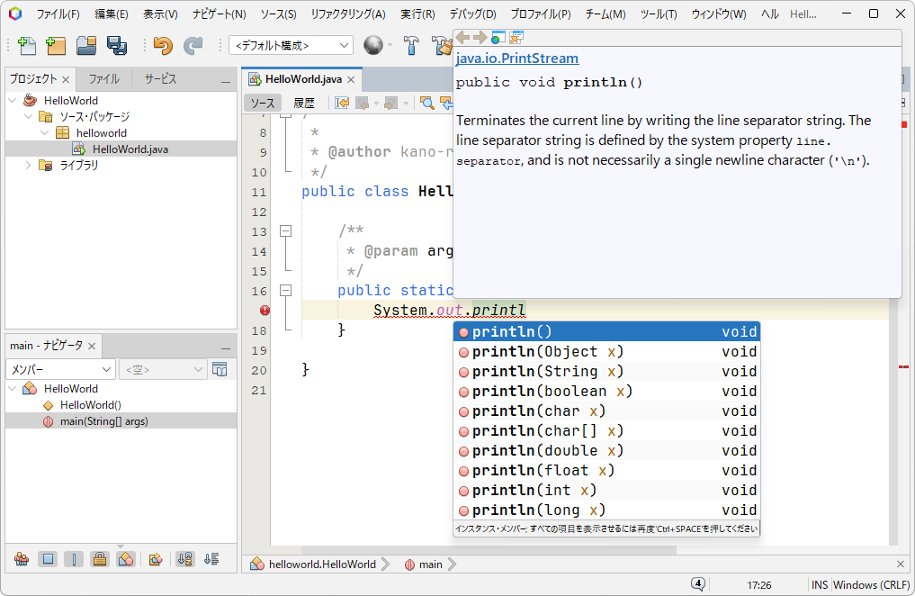This screenshot has width=915, height=596.
Task: Click the notifications bubble showing 4
Action: coord(698,583)
